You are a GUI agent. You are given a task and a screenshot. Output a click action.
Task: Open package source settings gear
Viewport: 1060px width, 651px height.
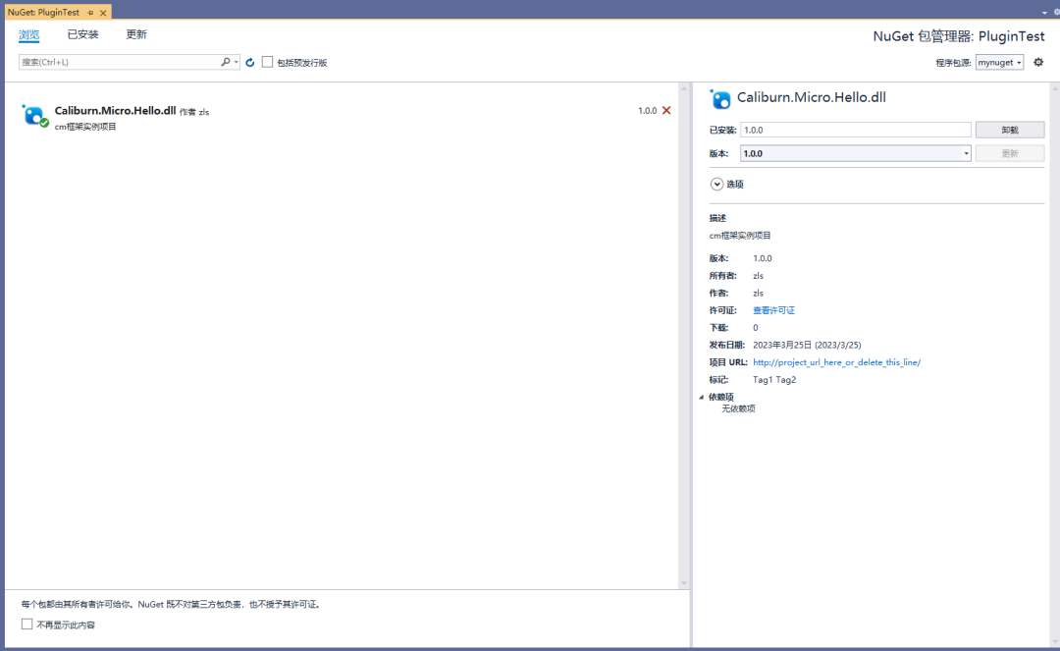point(1038,62)
